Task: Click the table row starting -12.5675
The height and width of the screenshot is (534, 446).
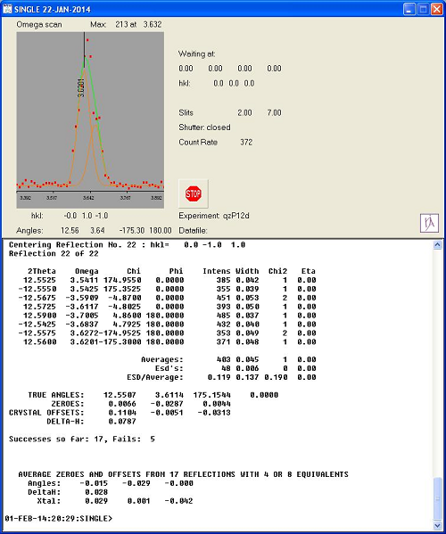Action: (x=167, y=298)
